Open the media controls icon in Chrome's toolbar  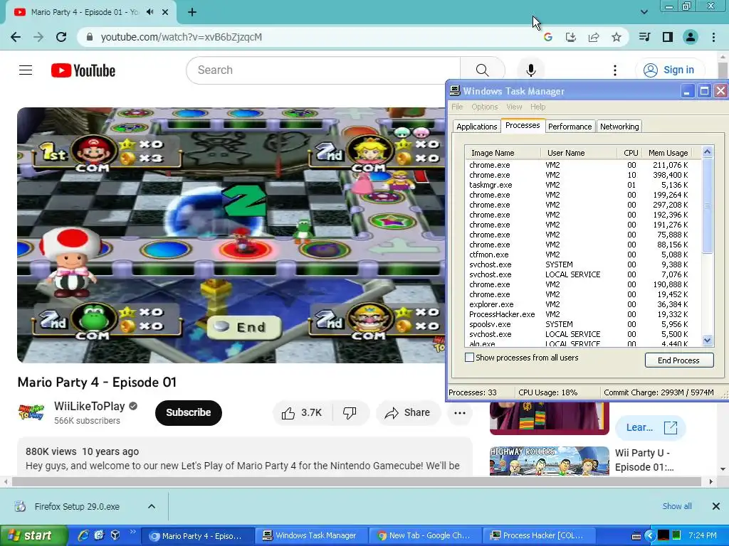pos(644,37)
